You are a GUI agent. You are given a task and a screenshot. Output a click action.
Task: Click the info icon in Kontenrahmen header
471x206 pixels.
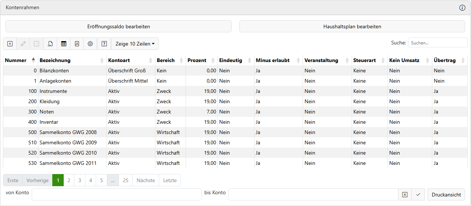pos(462,8)
